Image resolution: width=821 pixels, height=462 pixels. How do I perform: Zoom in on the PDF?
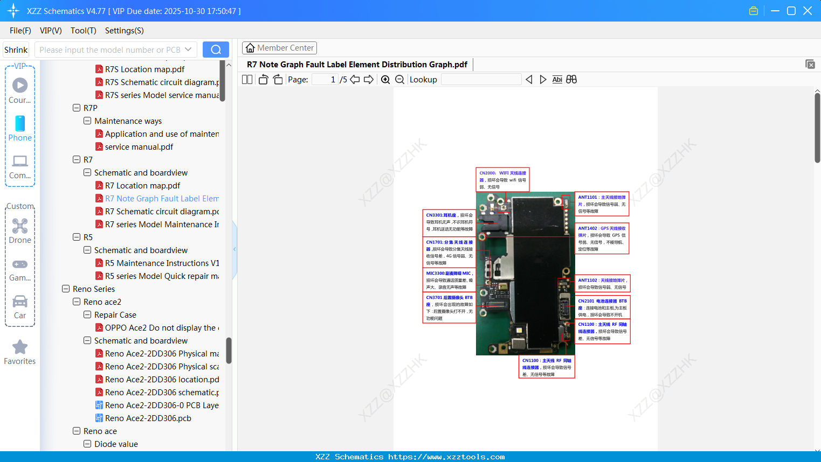[385, 80]
